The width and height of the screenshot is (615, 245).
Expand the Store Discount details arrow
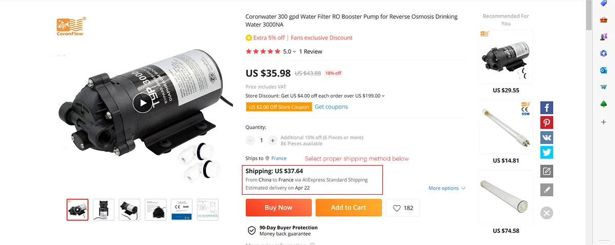click(383, 96)
